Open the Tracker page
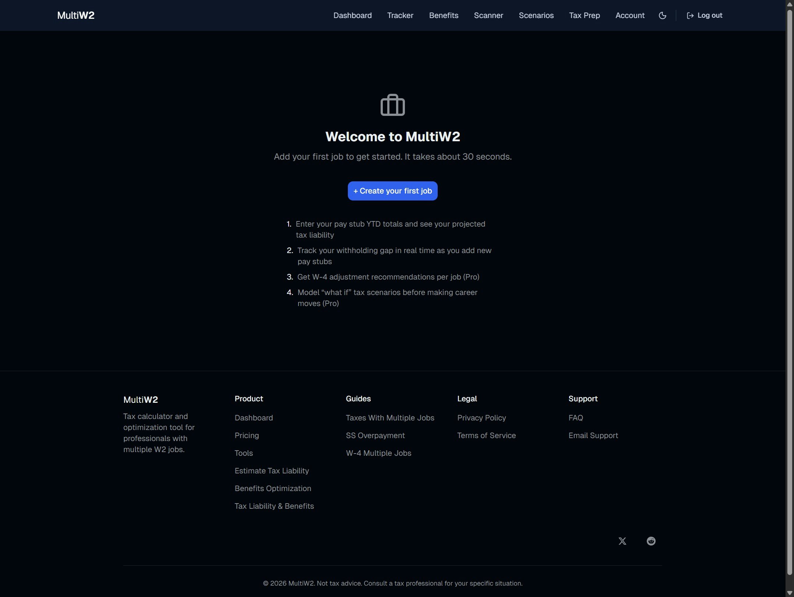The height and width of the screenshot is (597, 794). 400,15
